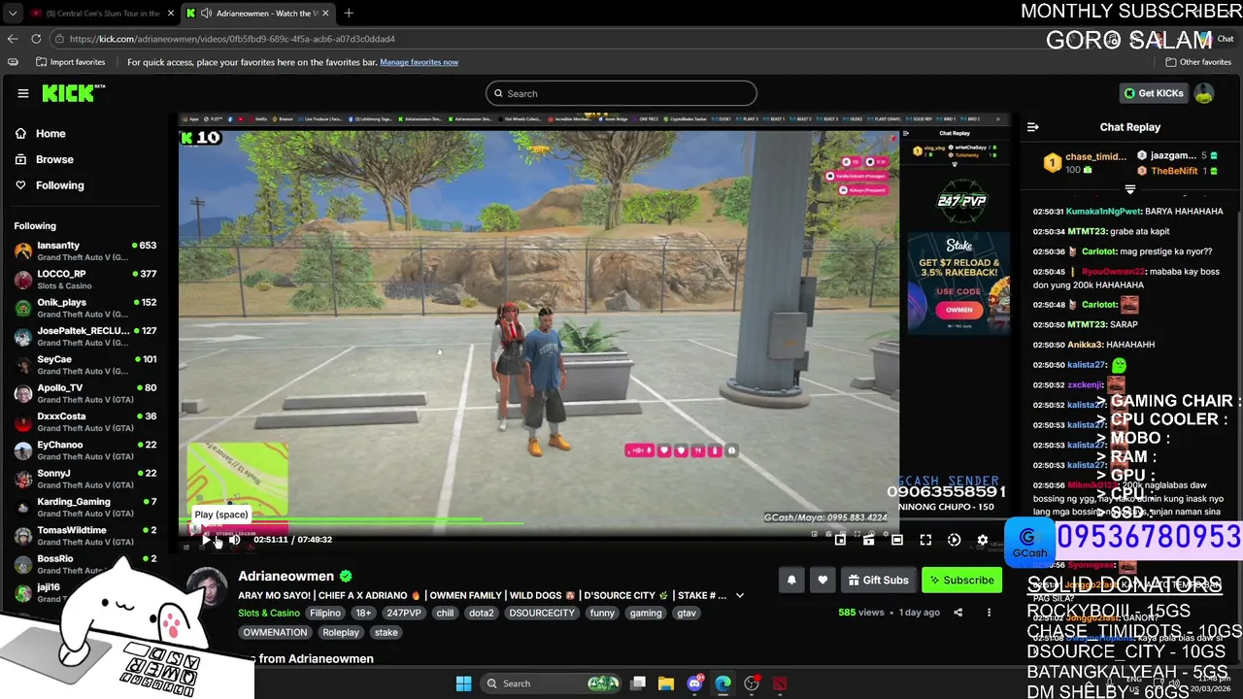
Task: Refresh the page
Action: (36, 39)
